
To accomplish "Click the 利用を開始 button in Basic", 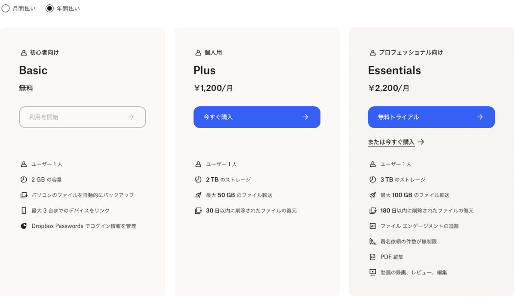I will pos(83,117).
